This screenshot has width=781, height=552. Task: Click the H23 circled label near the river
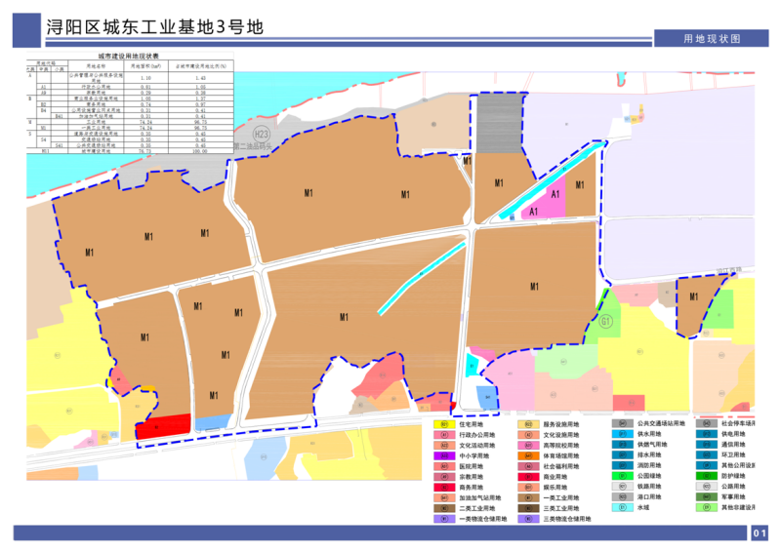click(261, 133)
